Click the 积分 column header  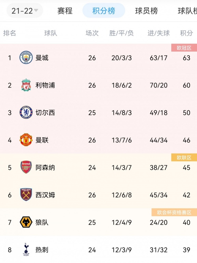pos(186,33)
